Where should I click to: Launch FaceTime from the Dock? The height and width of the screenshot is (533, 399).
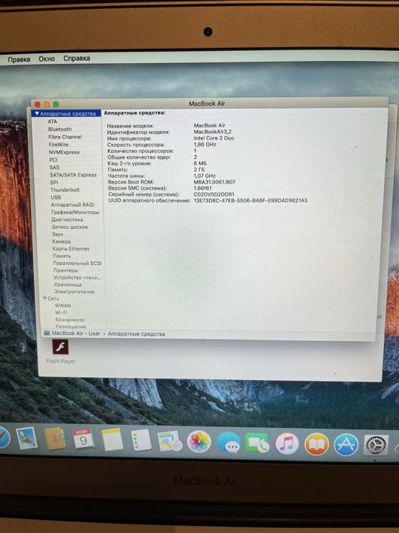click(257, 443)
